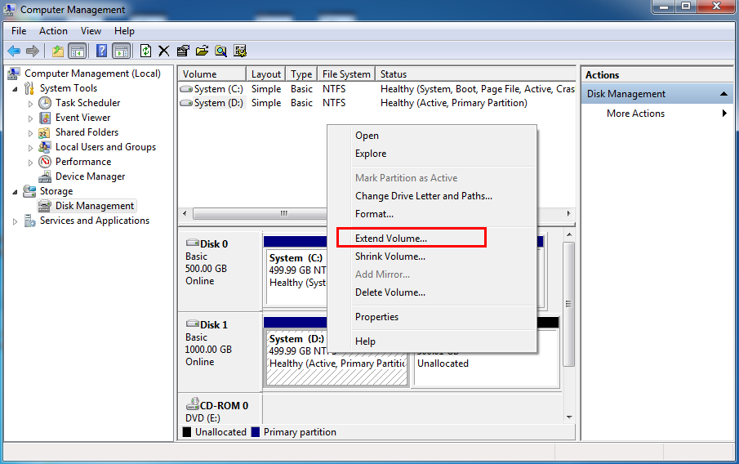Expand Local Users and Groups node arrow
739x464 pixels.
31,148
